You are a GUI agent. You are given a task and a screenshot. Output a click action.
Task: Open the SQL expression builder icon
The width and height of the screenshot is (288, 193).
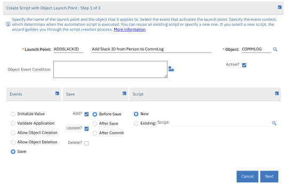pyautogui.click(x=171, y=69)
